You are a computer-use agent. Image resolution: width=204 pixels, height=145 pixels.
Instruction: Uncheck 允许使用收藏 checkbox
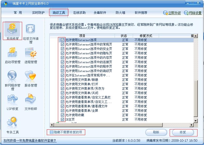(x=62, y=115)
